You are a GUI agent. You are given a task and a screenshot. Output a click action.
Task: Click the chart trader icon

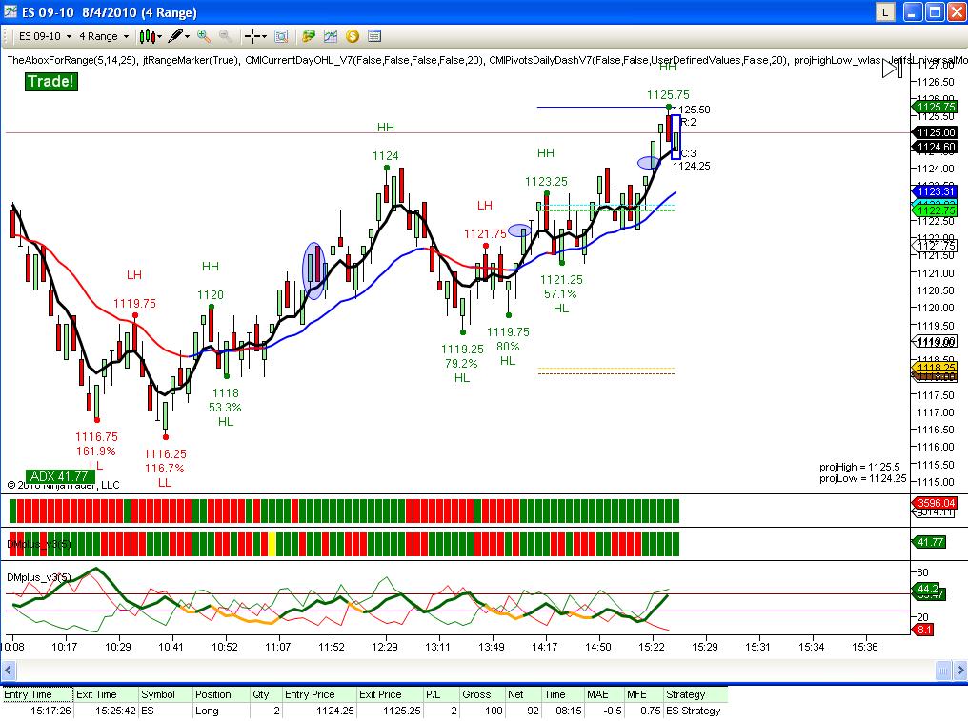[308, 36]
